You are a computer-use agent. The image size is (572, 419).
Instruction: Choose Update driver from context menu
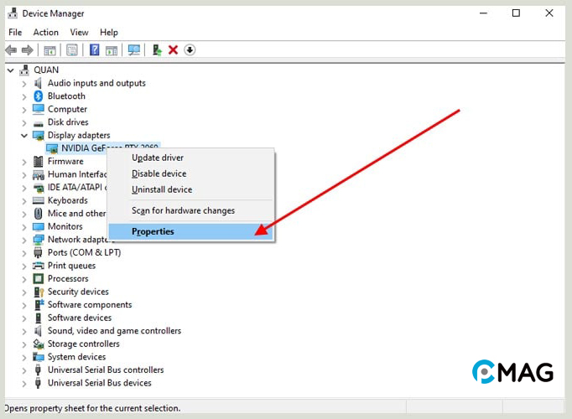click(x=190, y=158)
